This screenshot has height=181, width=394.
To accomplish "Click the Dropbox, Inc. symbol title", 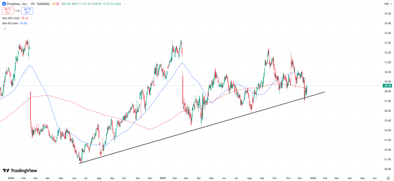I will (x=17, y=4).
